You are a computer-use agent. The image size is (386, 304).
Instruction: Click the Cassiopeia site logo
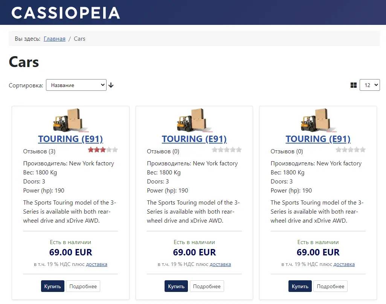[66, 12]
